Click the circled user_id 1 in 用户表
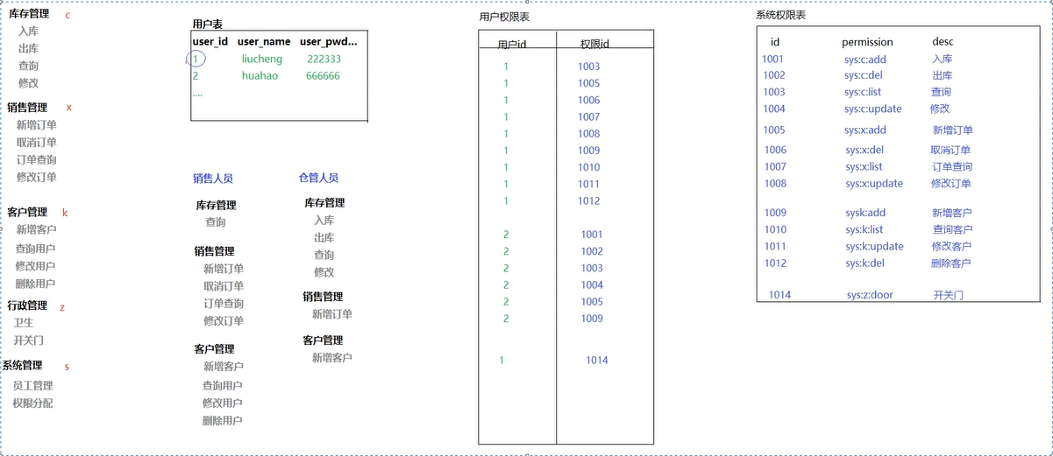 pos(196,60)
